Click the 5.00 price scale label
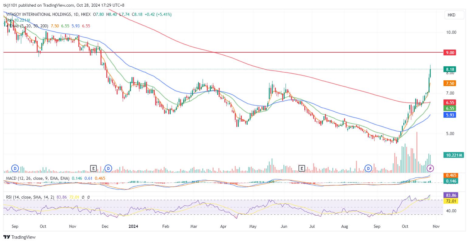469x243 pixels. coord(450,134)
